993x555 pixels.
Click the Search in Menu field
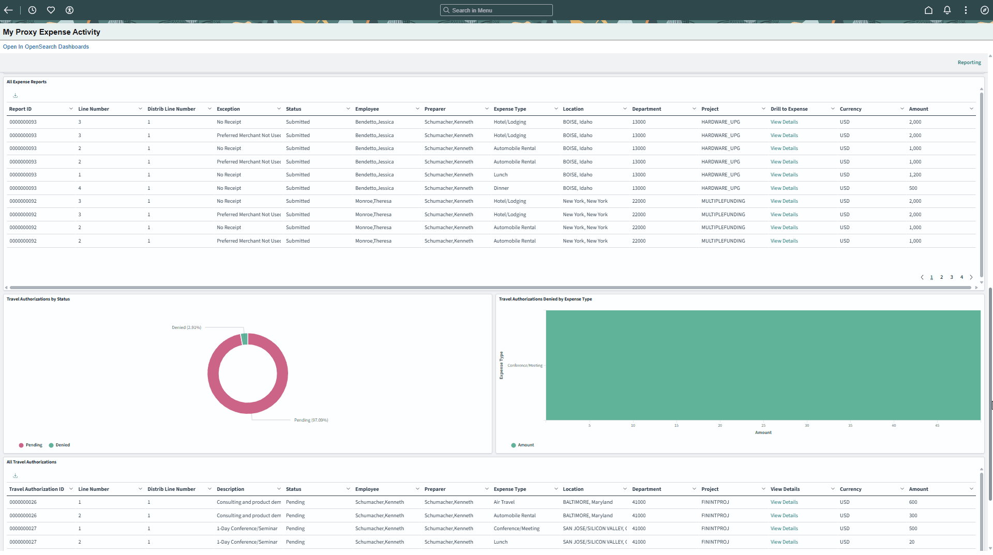click(495, 10)
